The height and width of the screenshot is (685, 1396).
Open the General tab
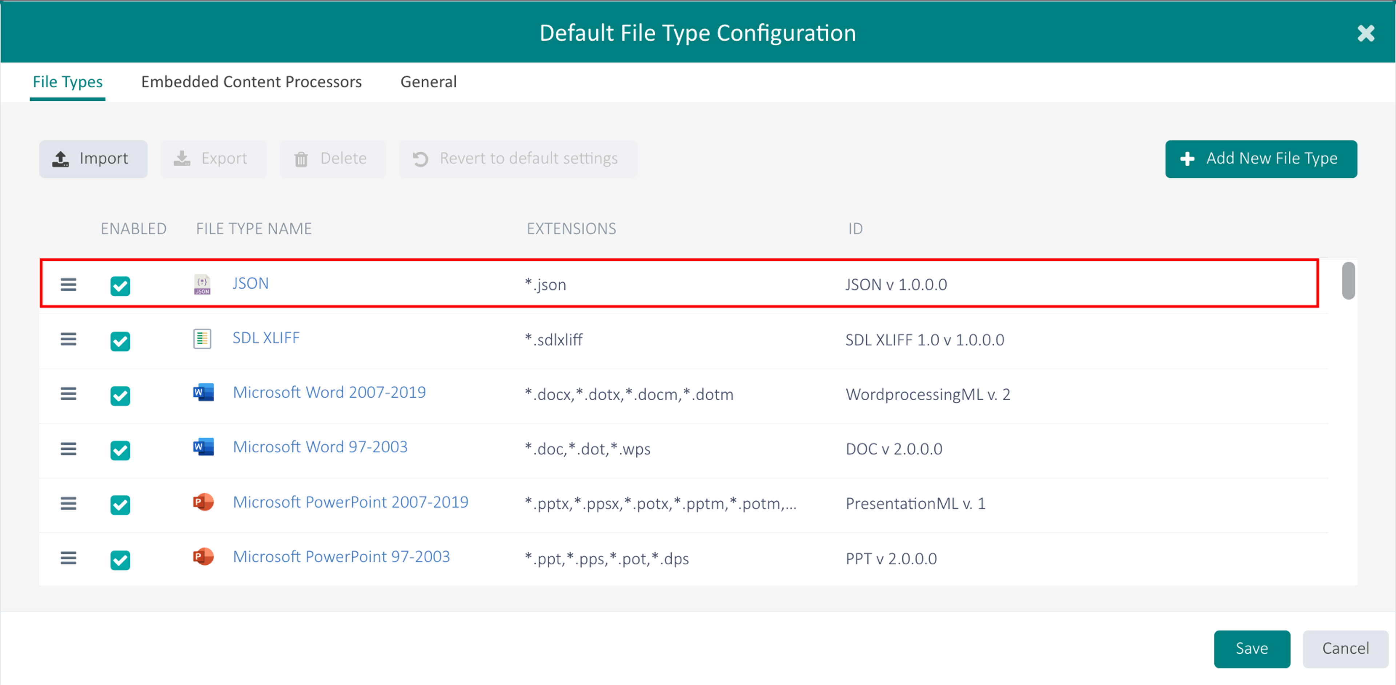429,82
